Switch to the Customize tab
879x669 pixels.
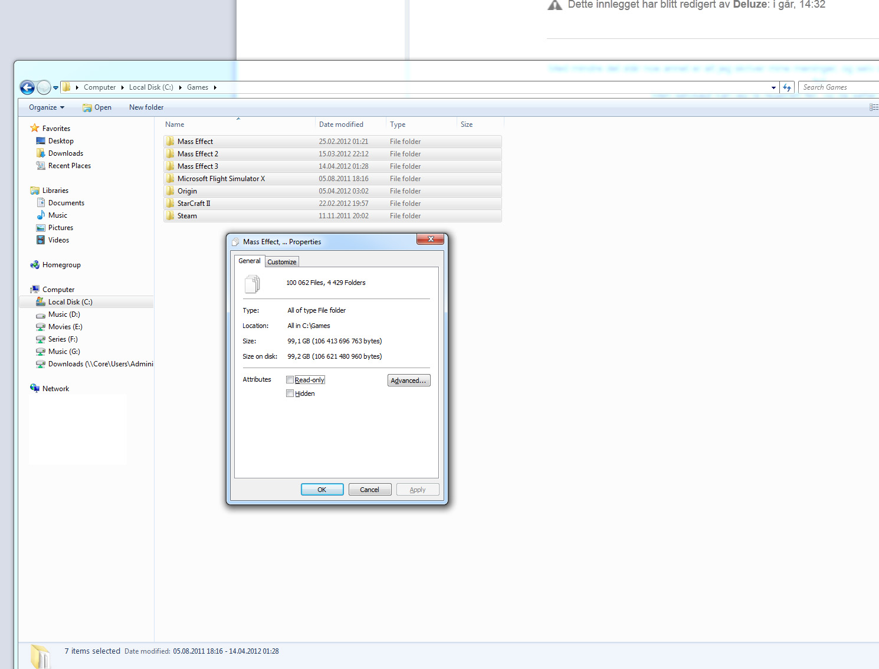282,262
